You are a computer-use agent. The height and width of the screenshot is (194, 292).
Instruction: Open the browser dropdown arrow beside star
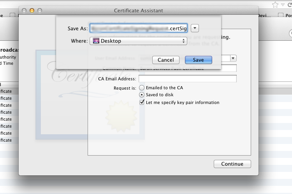click(x=283, y=5)
